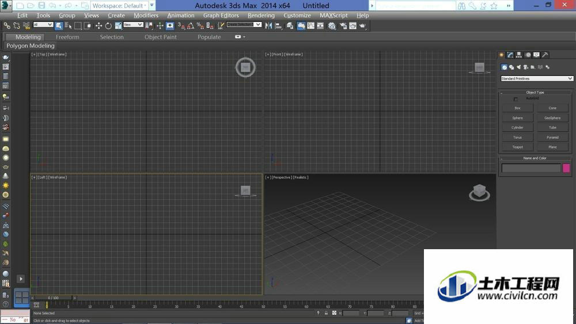Screen dimensions: 576x324
Task: Click the Mirror tool icon
Action: tap(268, 26)
